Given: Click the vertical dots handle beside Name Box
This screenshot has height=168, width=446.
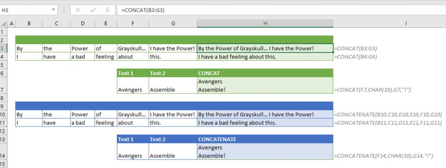Looking at the screenshot, I should pos(64,10).
